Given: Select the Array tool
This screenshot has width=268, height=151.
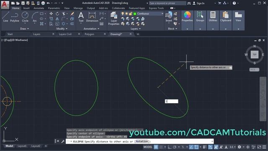Looking at the screenshot, I should point(64,23).
